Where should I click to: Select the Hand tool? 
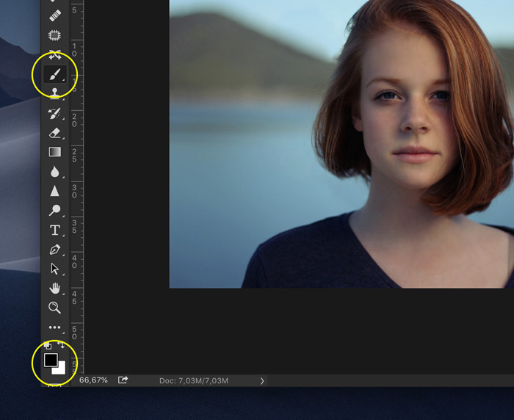[55, 289]
